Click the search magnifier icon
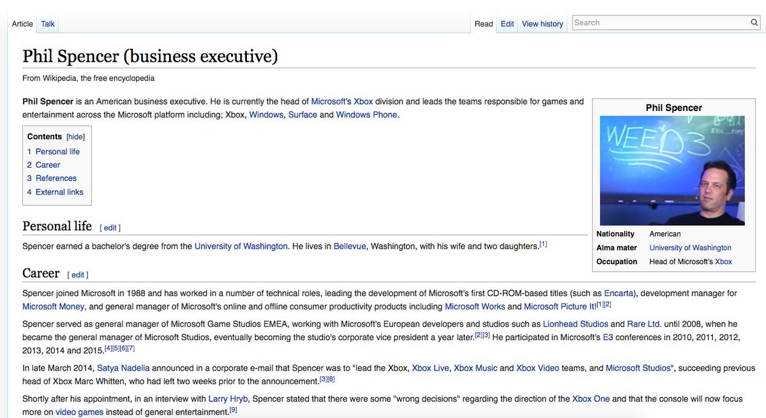 754,22
